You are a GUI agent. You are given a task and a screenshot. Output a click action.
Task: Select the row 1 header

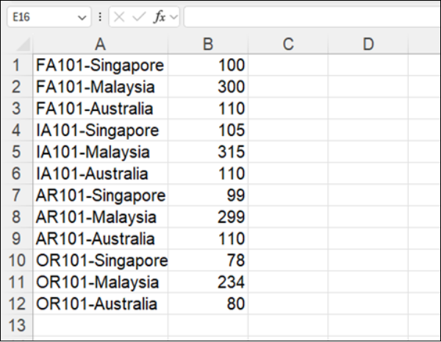pos(16,66)
